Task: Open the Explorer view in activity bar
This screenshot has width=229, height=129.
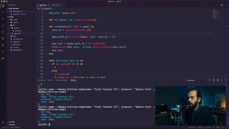Action: pyautogui.click(x=3, y=6)
